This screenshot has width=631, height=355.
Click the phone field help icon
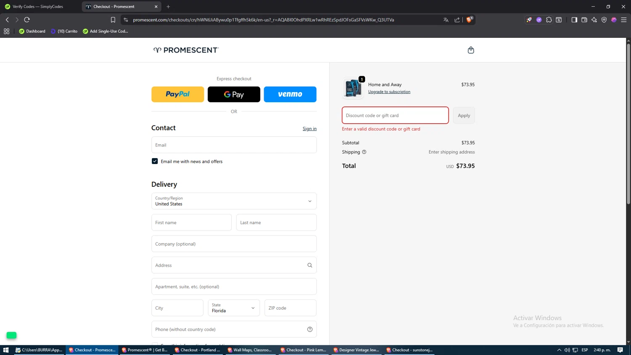(310, 329)
